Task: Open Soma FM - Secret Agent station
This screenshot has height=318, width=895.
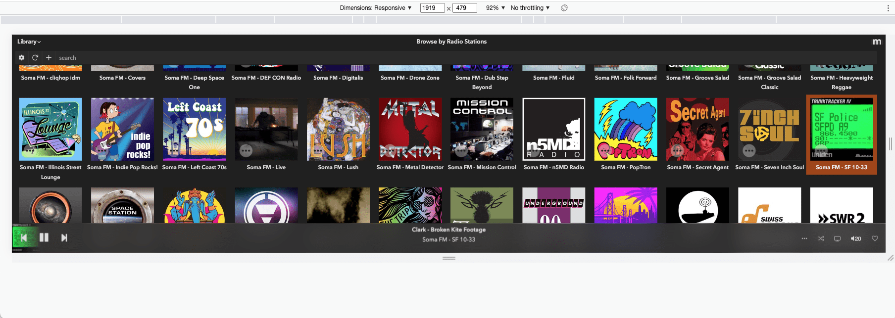Action: pos(698,129)
